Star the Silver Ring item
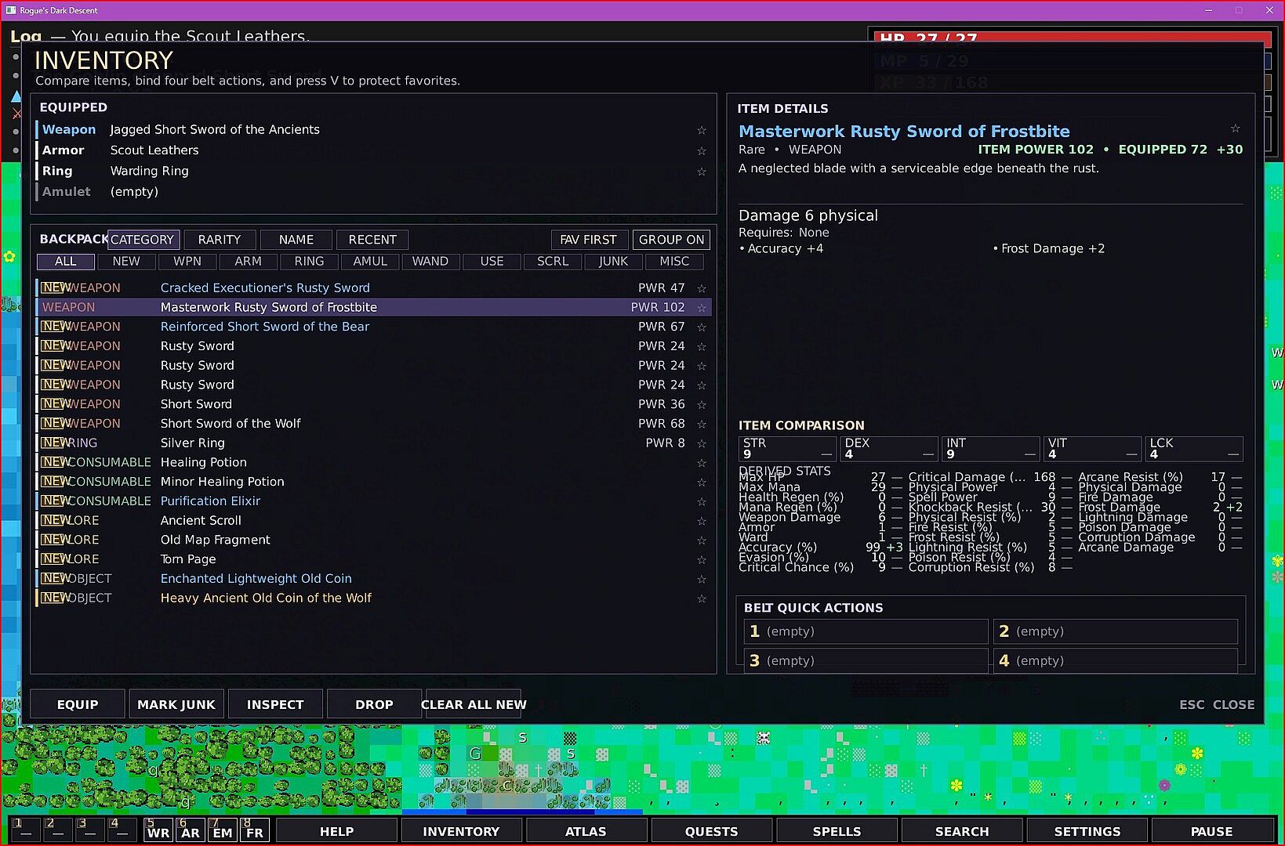Viewport: 1285px width, 846px height. tap(702, 443)
